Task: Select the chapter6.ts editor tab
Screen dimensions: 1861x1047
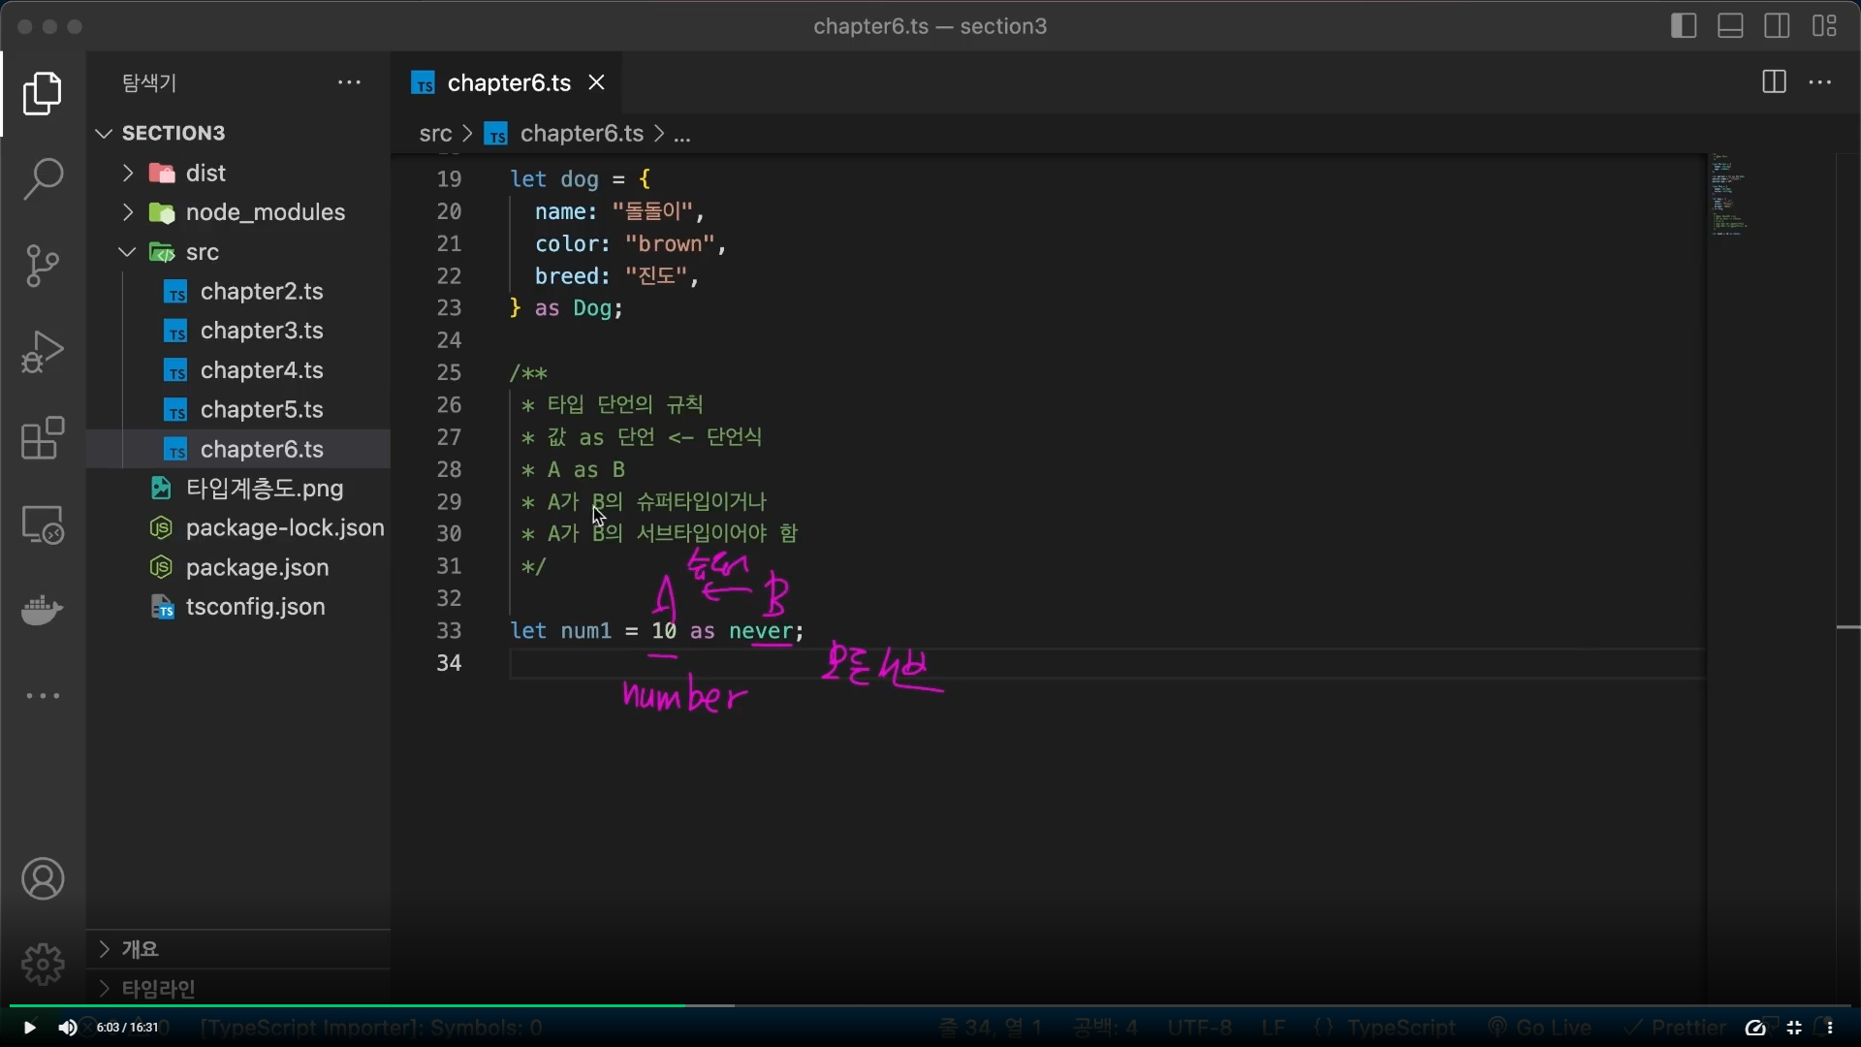Action: point(508,83)
